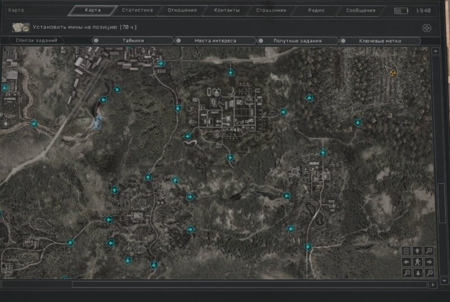Image resolution: width=450 pixels, height=302 pixels.
Task: Toggle the Тайники map filter
Action: pyautogui.click(x=133, y=41)
